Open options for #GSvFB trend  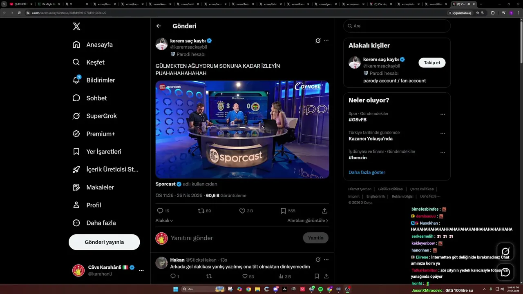click(443, 114)
